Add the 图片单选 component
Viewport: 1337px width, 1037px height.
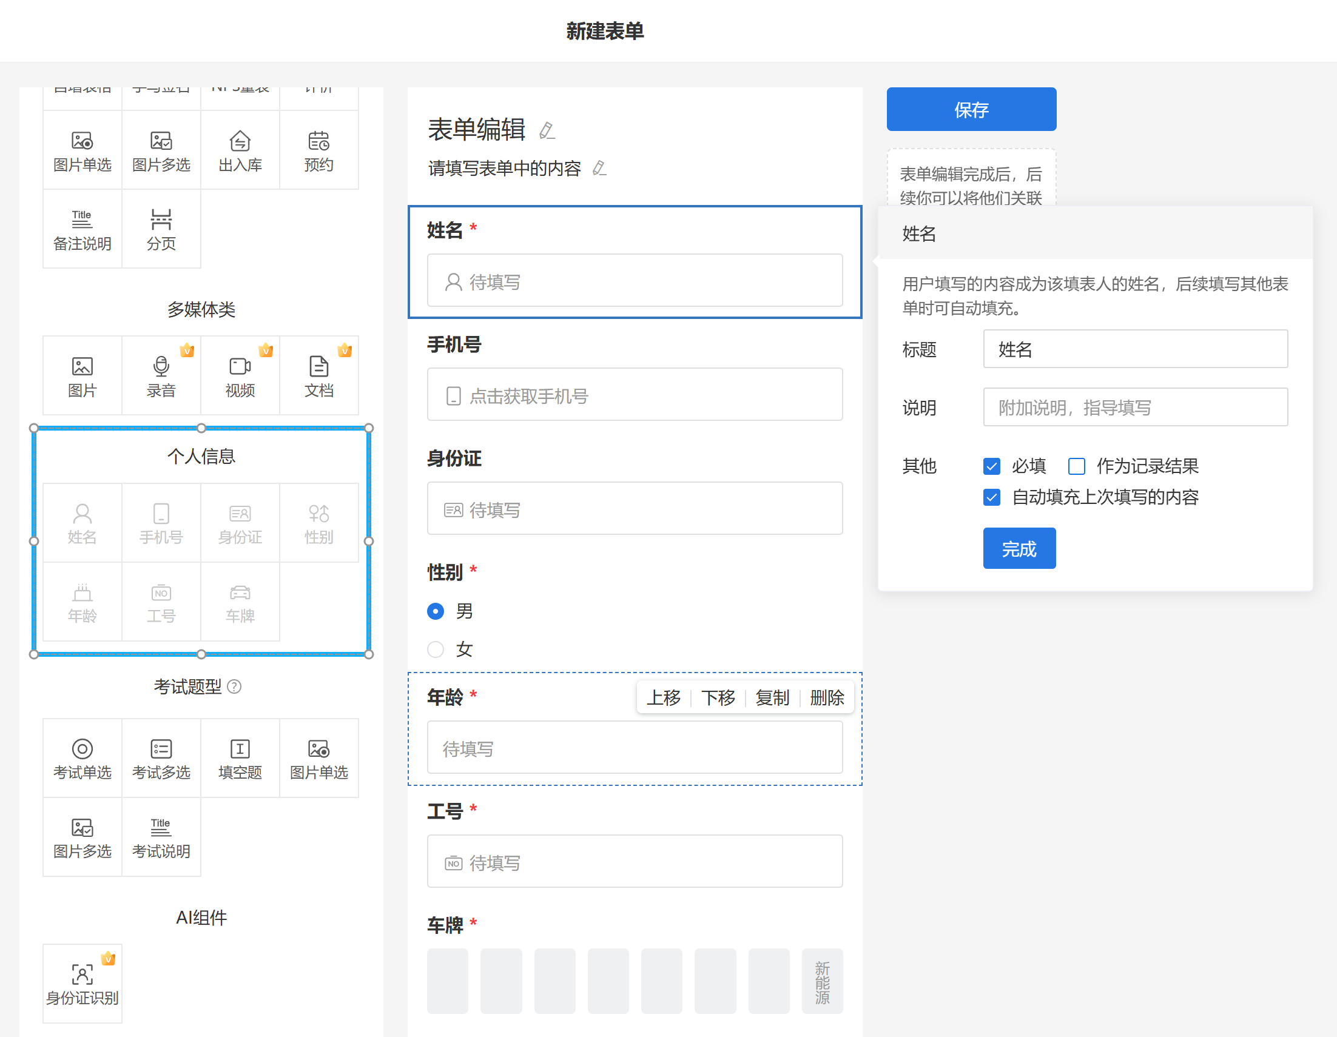click(82, 150)
